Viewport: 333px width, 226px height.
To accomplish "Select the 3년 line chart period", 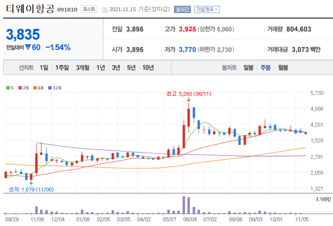I will pyautogui.click(x=116, y=68).
